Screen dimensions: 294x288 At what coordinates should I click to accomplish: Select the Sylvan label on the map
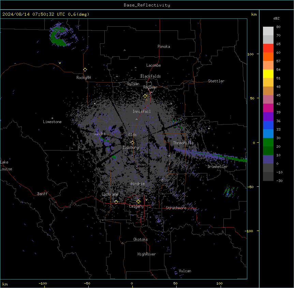133,84
